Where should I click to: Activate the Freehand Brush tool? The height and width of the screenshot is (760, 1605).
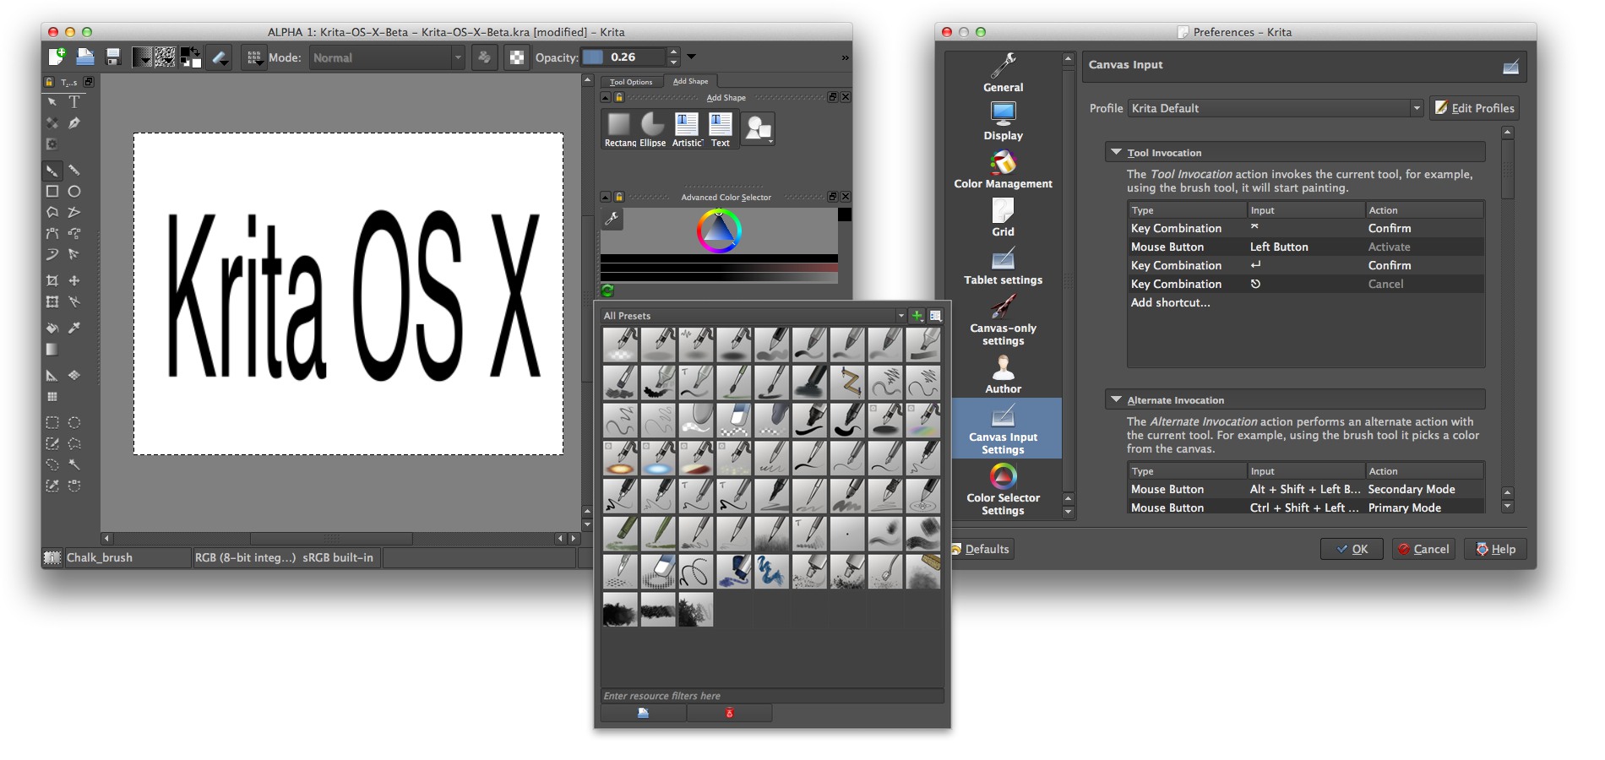[x=52, y=171]
